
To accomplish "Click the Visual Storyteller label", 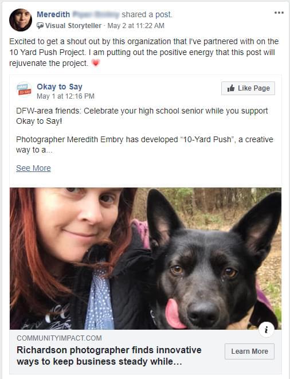I will [73, 26].
